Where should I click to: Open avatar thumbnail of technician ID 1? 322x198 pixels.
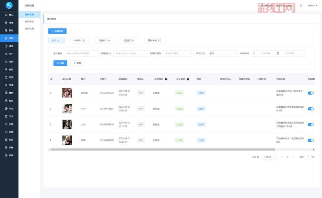(x=67, y=141)
